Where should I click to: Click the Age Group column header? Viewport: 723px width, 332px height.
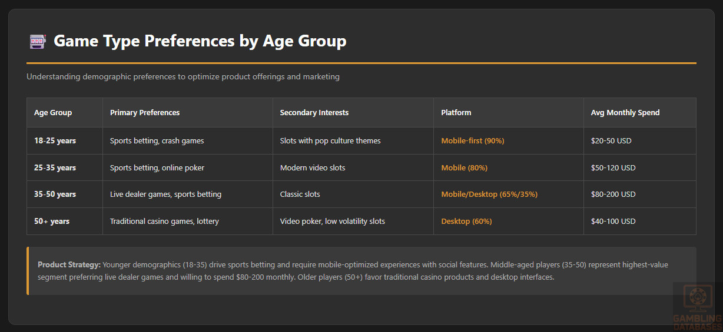tap(53, 113)
